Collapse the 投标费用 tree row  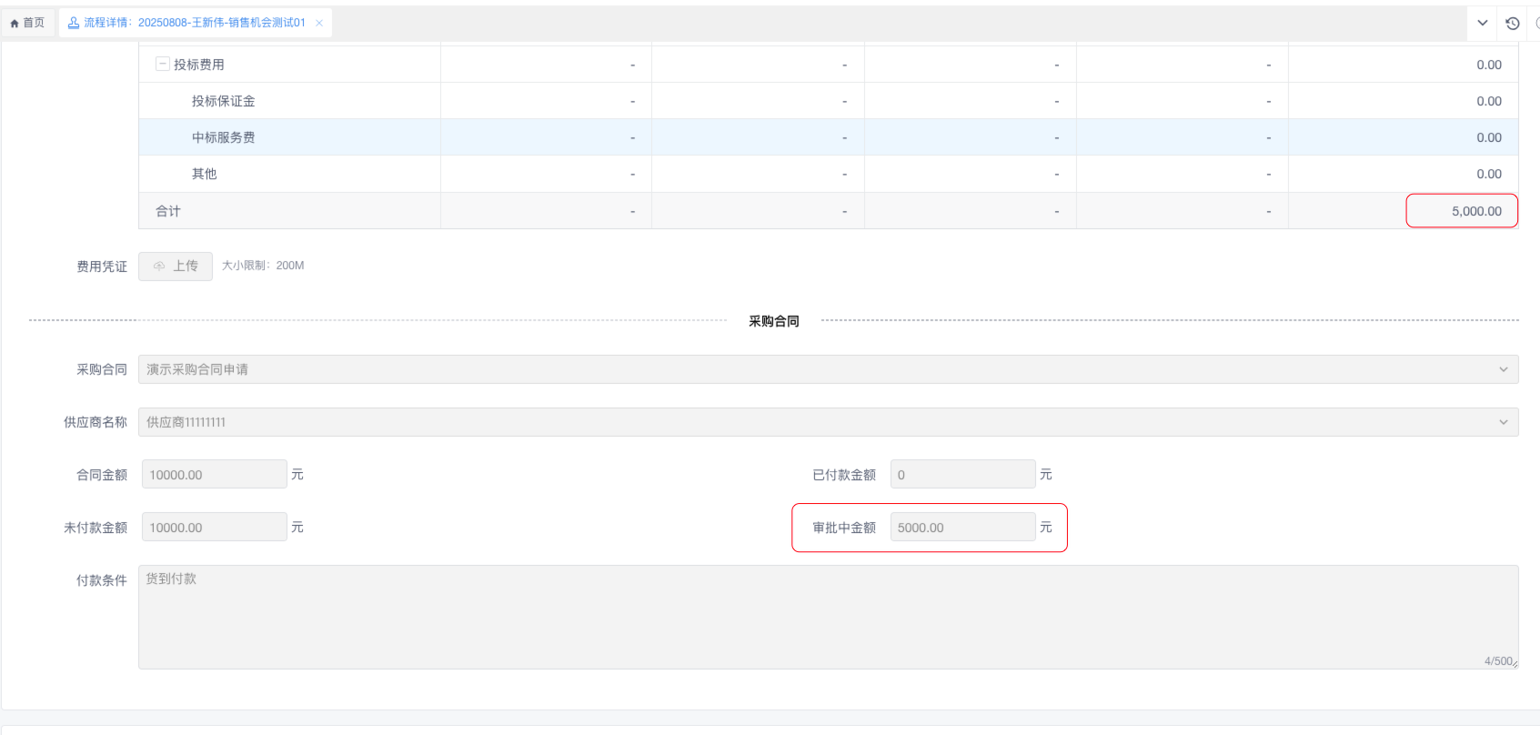(162, 65)
